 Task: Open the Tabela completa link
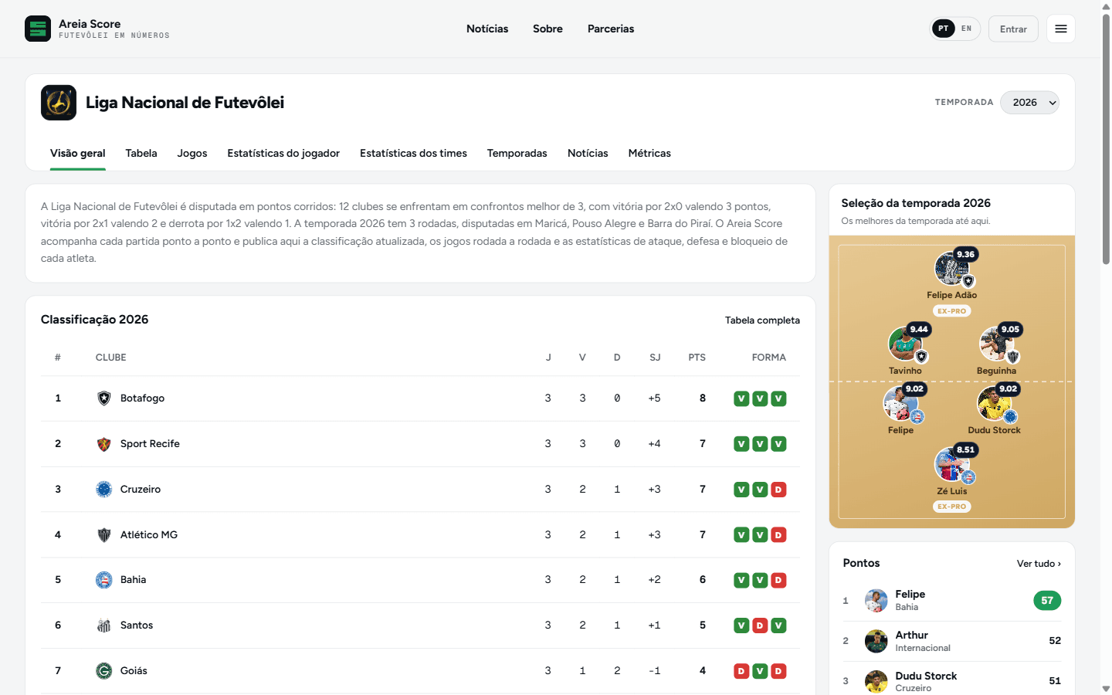tap(762, 320)
